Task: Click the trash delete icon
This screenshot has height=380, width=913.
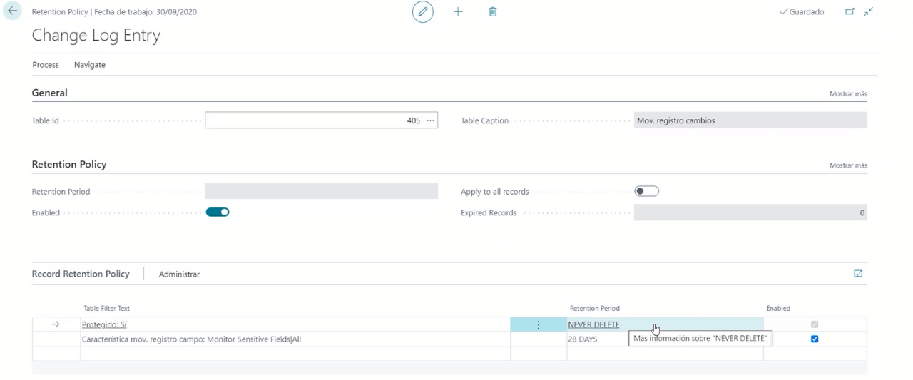Action: pos(493,12)
